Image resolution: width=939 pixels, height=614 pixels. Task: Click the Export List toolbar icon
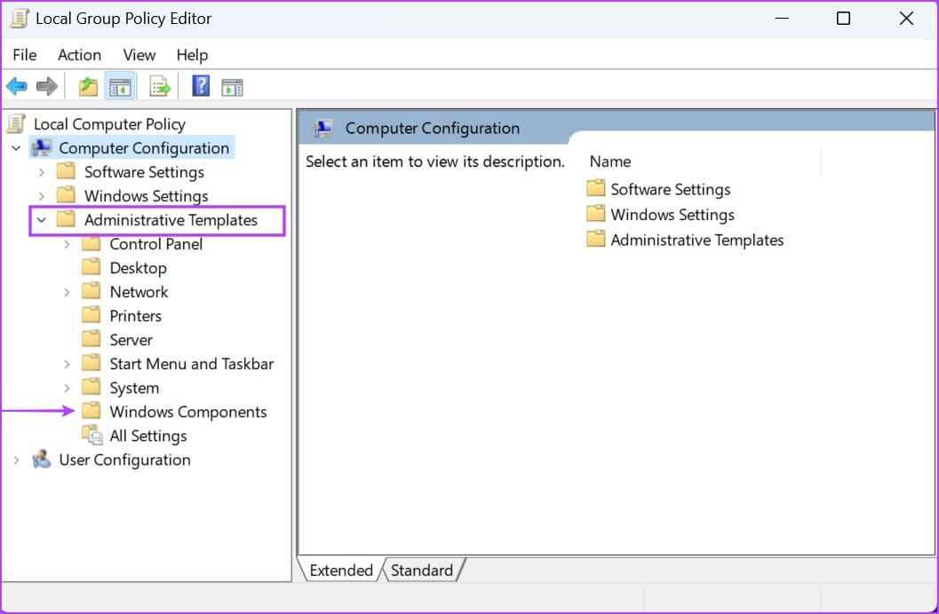(160, 87)
